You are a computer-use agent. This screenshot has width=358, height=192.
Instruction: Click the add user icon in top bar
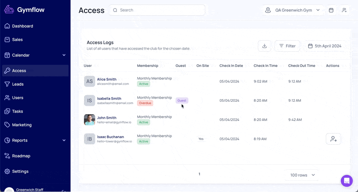[x=344, y=10]
